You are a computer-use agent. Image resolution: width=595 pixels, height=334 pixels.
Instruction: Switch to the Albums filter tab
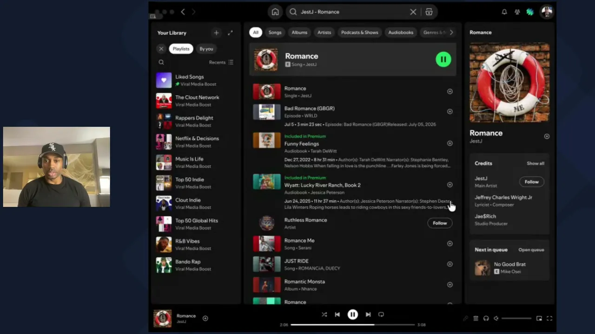(x=299, y=32)
